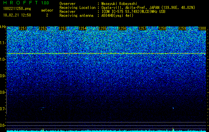Image resolution: width=209 pixels, height=132 pixels.
Task: Click the 'Ovserver' field label
Action: [x=67, y=4]
